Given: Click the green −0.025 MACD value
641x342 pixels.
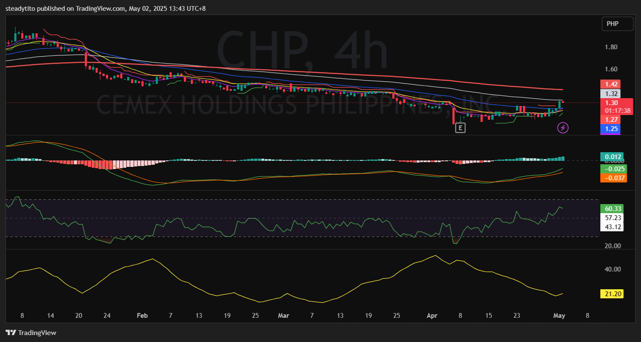Looking at the screenshot, I should [613, 169].
